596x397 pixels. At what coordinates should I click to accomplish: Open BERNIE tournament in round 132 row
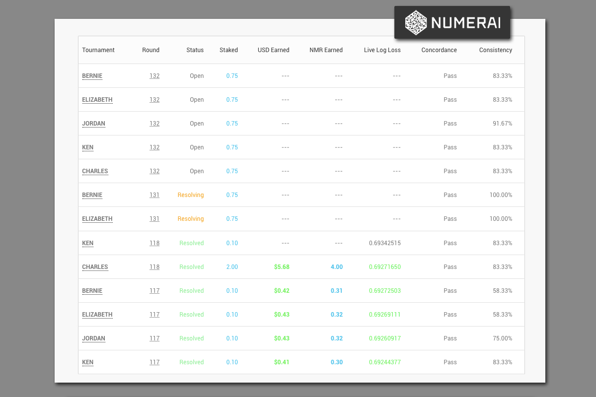click(x=92, y=76)
